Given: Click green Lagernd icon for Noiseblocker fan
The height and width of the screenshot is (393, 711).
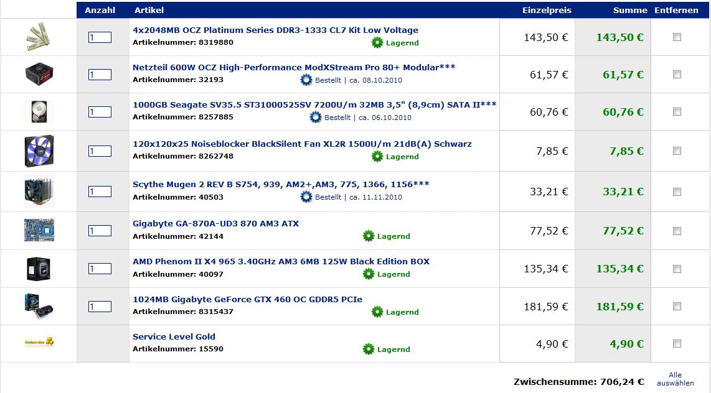Looking at the screenshot, I should tap(377, 156).
